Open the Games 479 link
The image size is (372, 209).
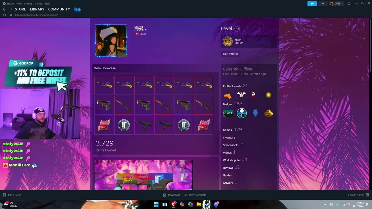click(232, 129)
